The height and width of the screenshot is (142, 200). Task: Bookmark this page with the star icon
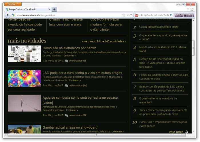coord(124,15)
